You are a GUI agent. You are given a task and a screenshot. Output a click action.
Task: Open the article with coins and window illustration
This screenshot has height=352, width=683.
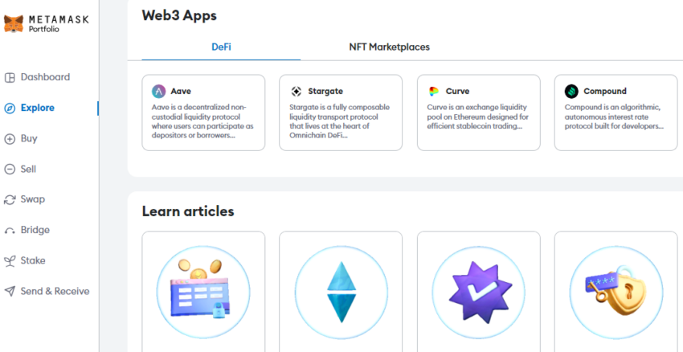(203, 292)
